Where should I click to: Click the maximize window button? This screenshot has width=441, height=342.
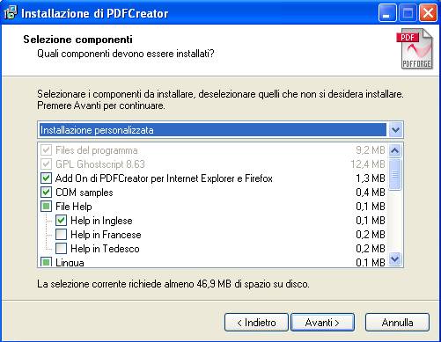tap(408, 13)
